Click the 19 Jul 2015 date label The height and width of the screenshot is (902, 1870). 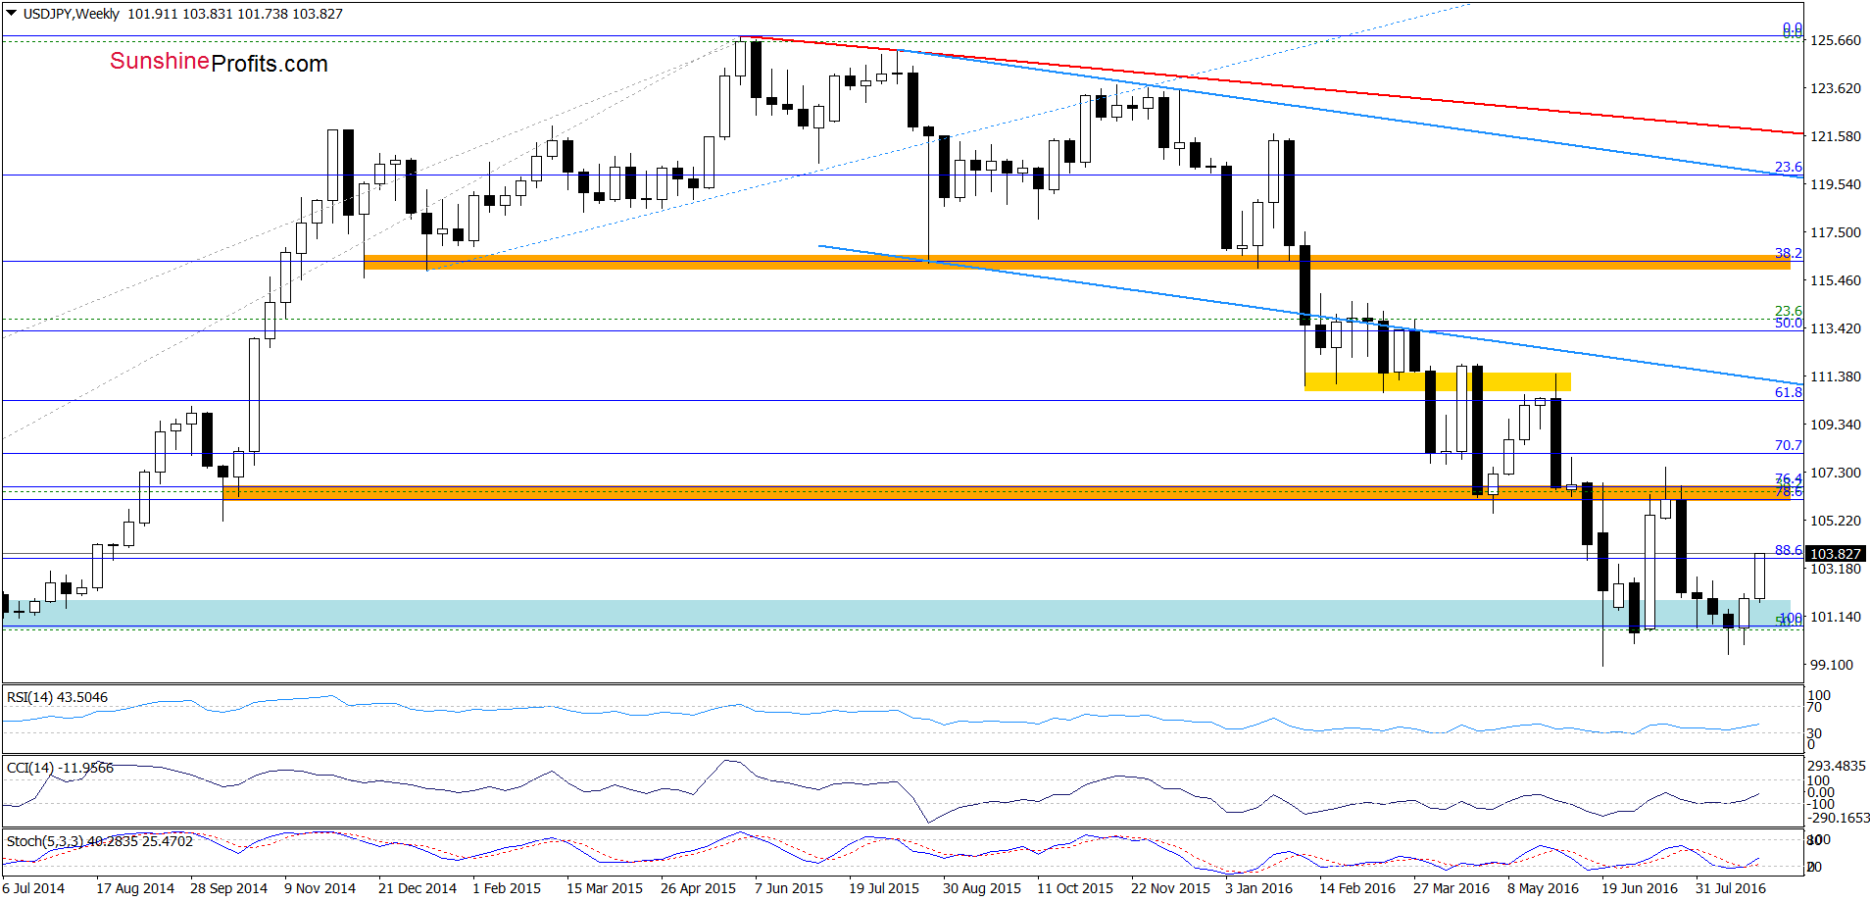tap(884, 888)
